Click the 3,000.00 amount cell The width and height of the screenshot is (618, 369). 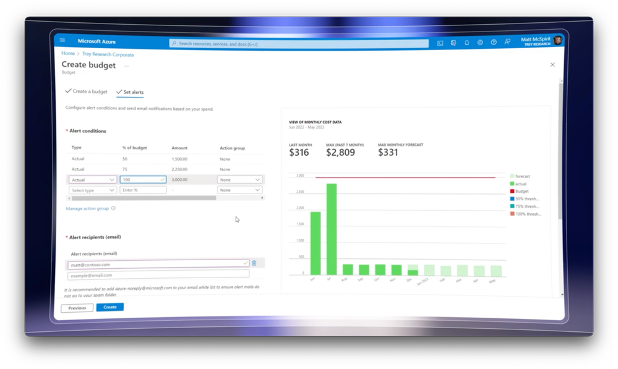(179, 180)
